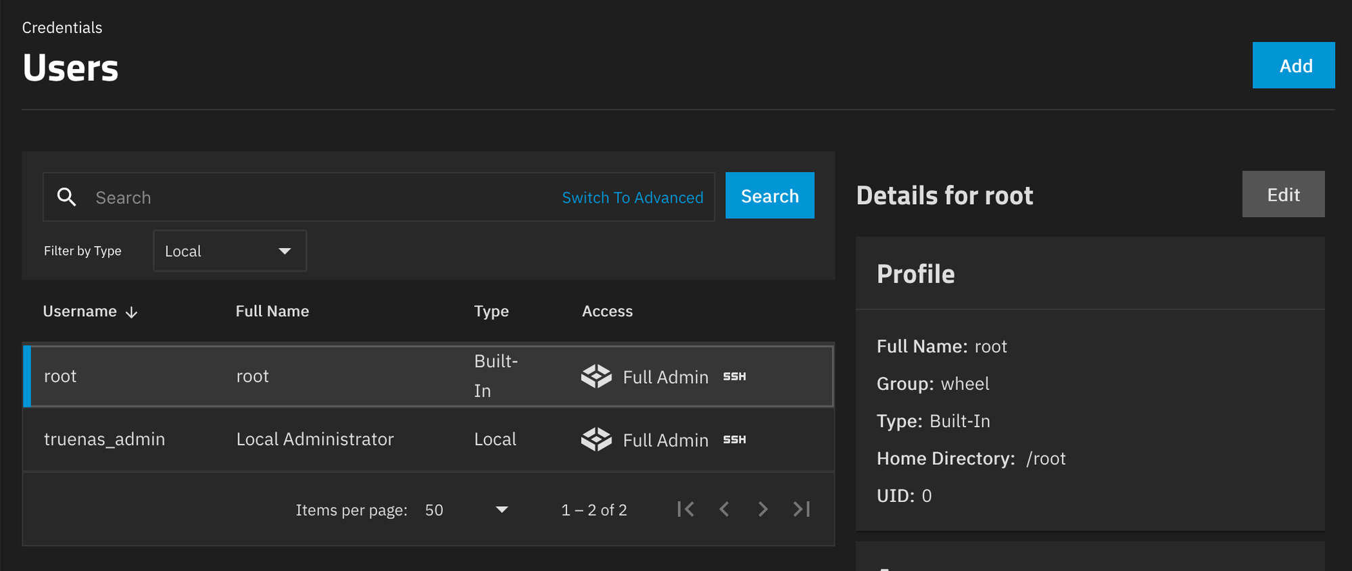Click the Username sort arrow icon
The image size is (1352, 571).
pyautogui.click(x=132, y=312)
